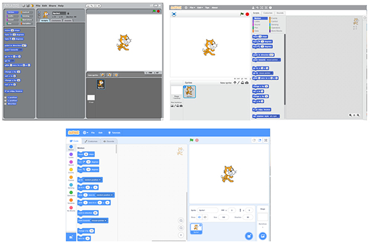Click blue presentation mode icon in Scratch 2.0
This screenshot has height=244, width=370.
174,14
